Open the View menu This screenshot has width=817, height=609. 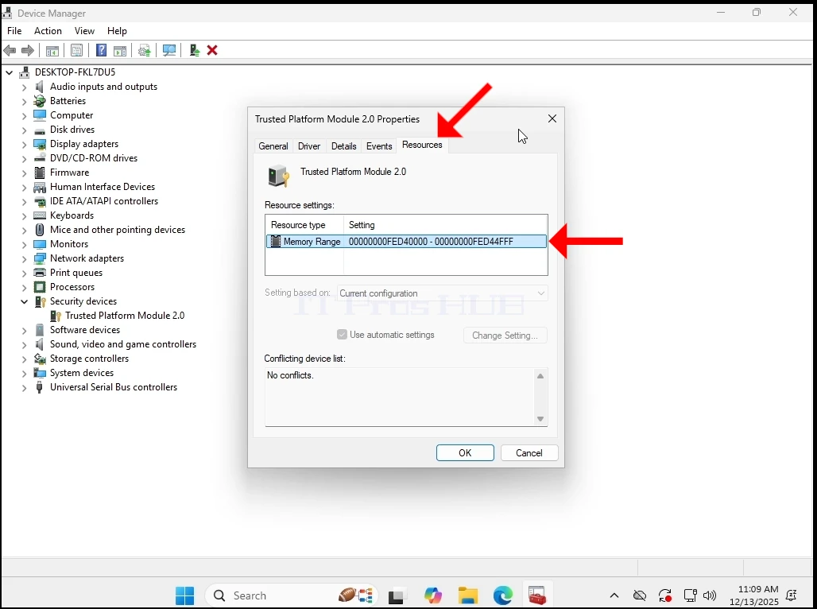point(84,31)
